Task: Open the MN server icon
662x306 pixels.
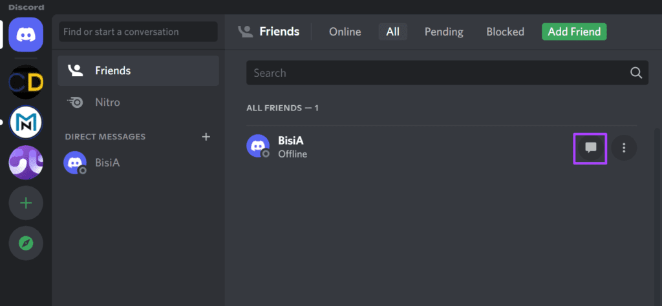Action: 26,122
